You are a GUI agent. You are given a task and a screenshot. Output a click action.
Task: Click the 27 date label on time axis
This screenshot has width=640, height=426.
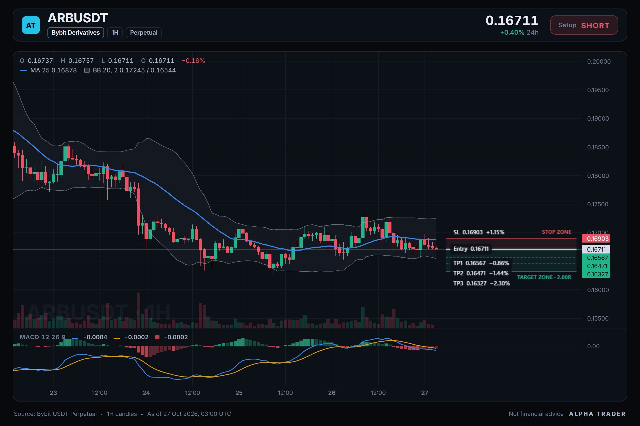[425, 392]
